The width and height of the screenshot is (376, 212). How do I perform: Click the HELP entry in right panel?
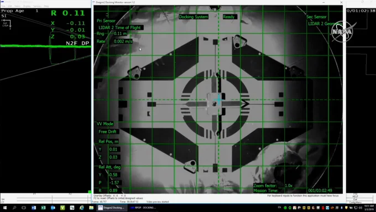[x=356, y=197]
